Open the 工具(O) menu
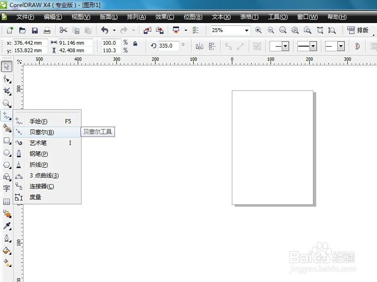377x282 pixels. tap(278, 17)
